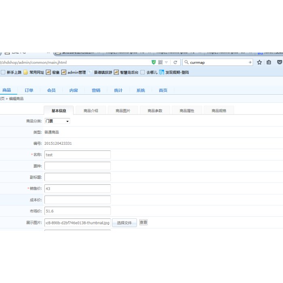The height and width of the screenshot is (283, 283).
Task: Switch to the 商品图片 tab
Action: click(122, 111)
